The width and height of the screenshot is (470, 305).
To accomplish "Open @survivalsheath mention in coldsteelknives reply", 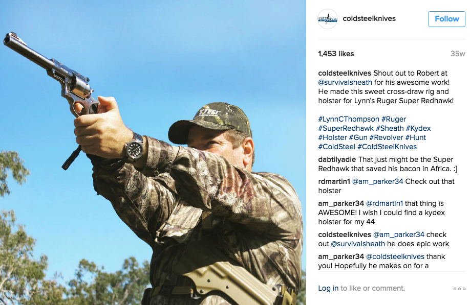I will 357,244.
